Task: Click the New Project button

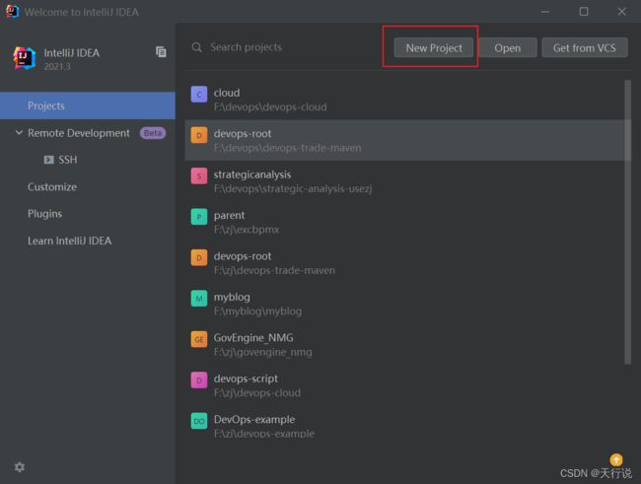Action: point(433,48)
